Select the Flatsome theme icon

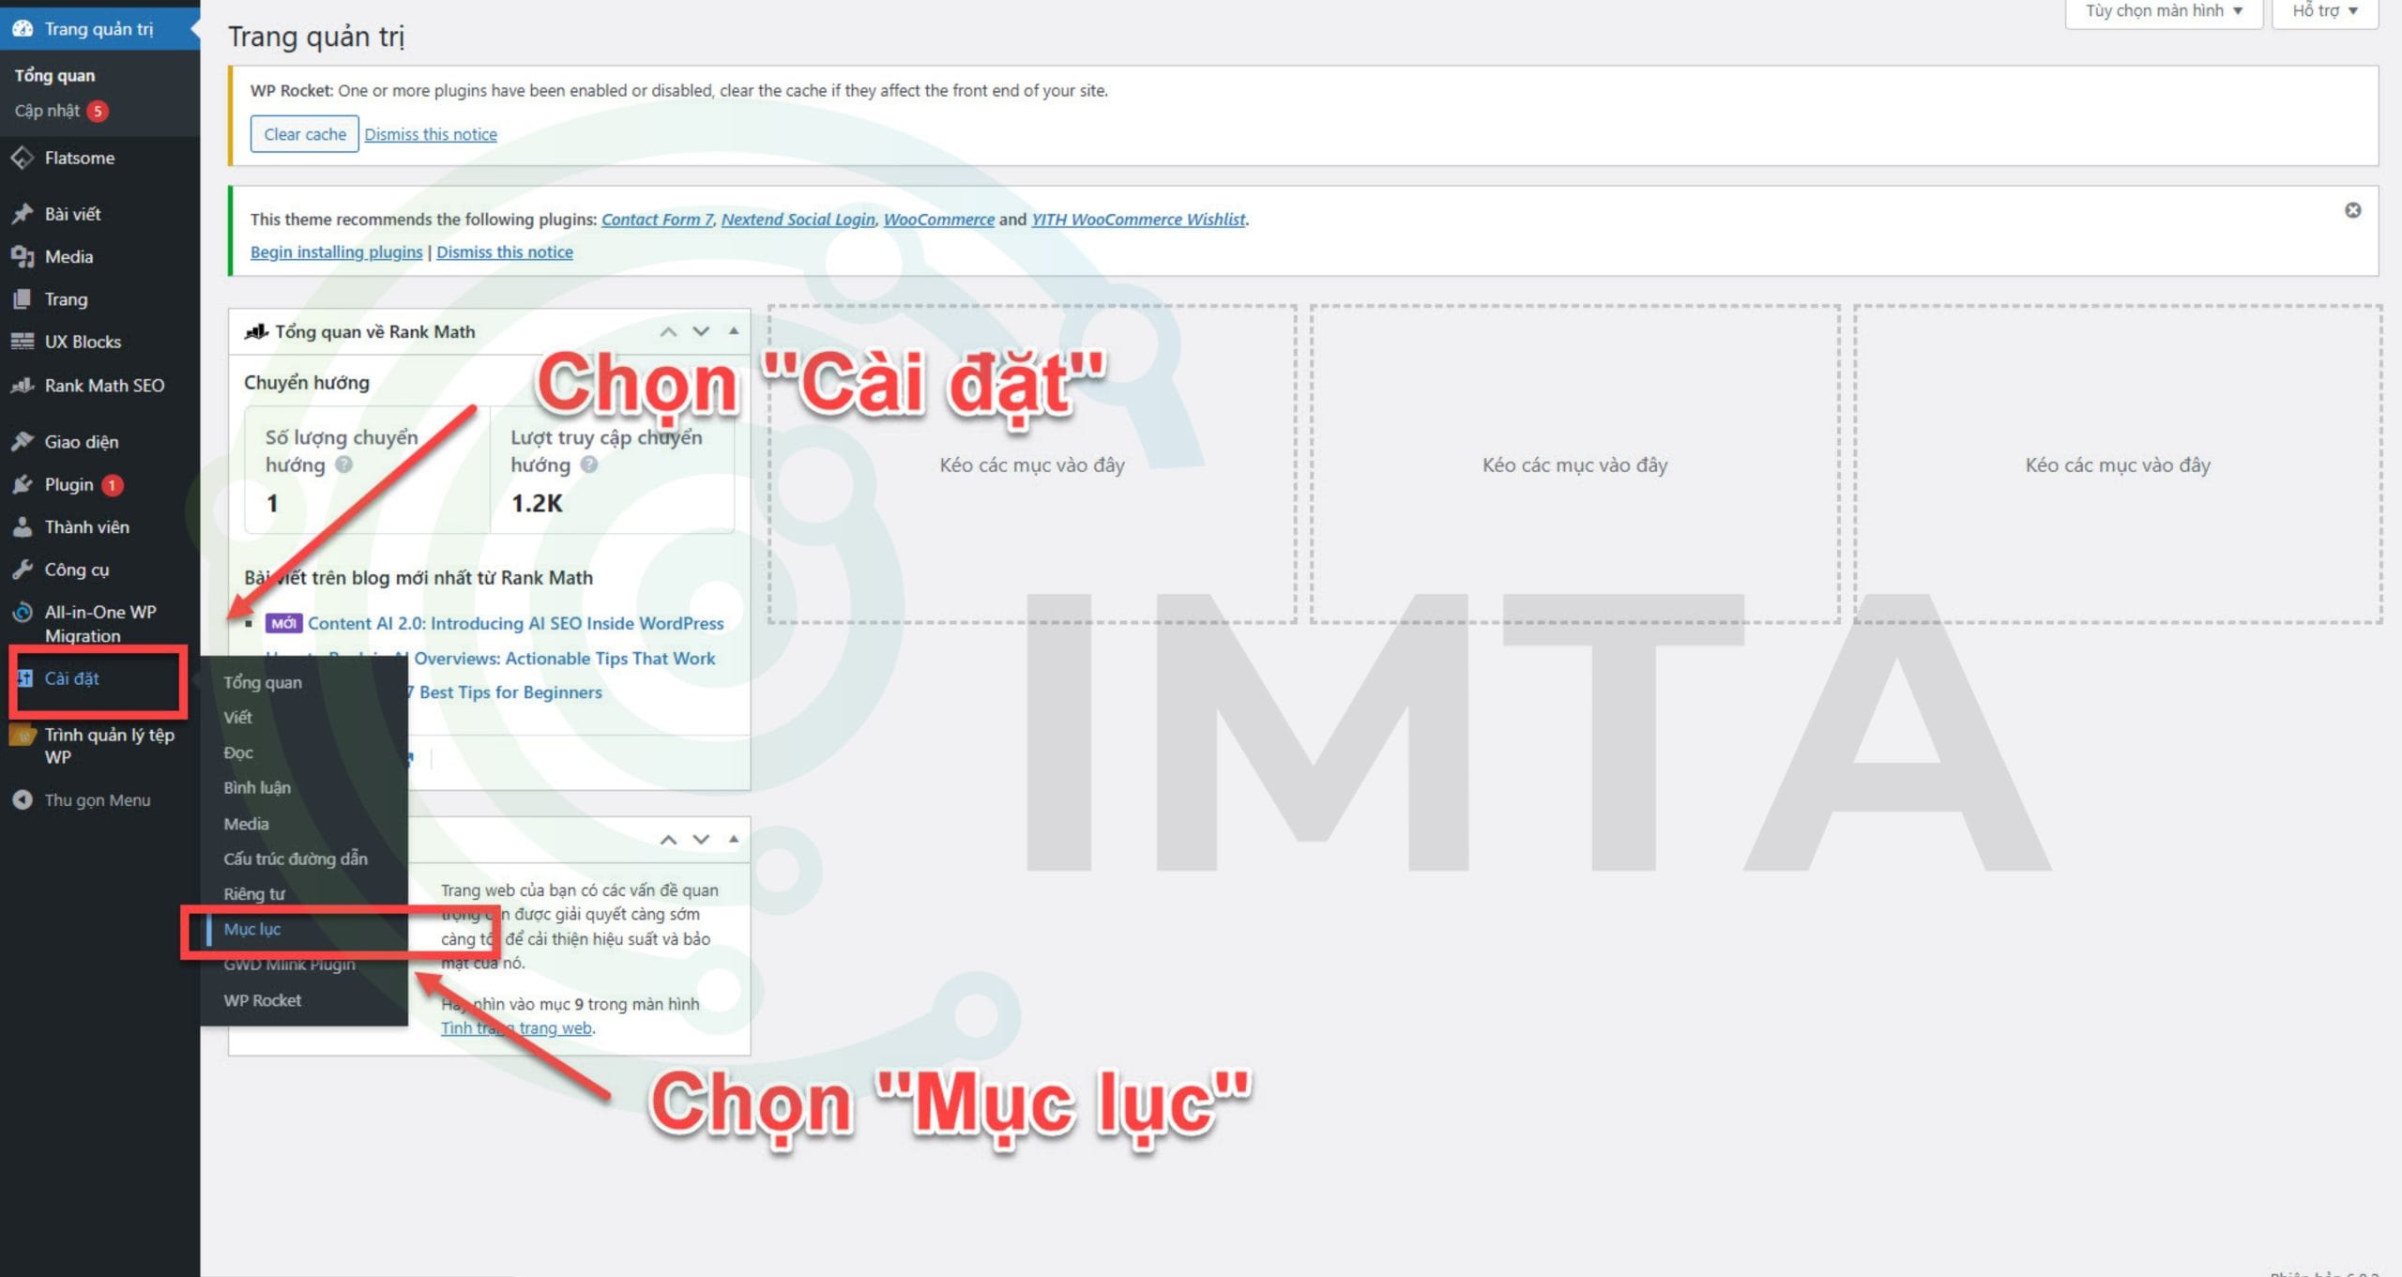23,158
